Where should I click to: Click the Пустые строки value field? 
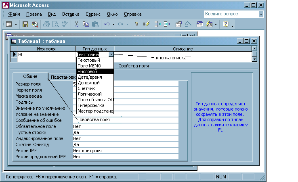[x=126, y=132]
